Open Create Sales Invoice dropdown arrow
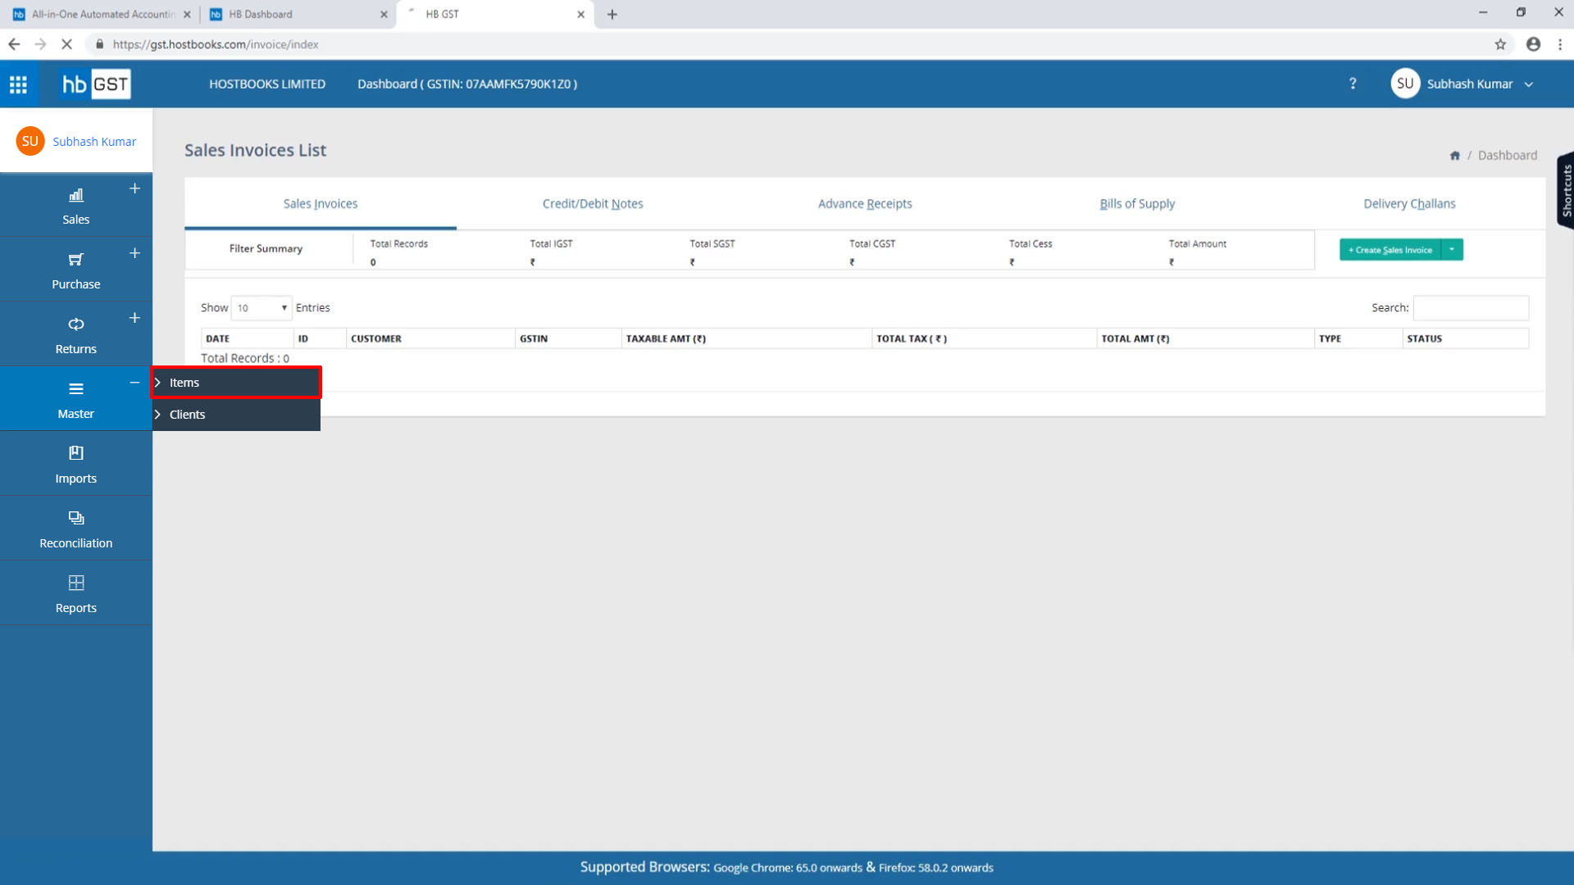This screenshot has height=885, width=1574. click(1452, 250)
